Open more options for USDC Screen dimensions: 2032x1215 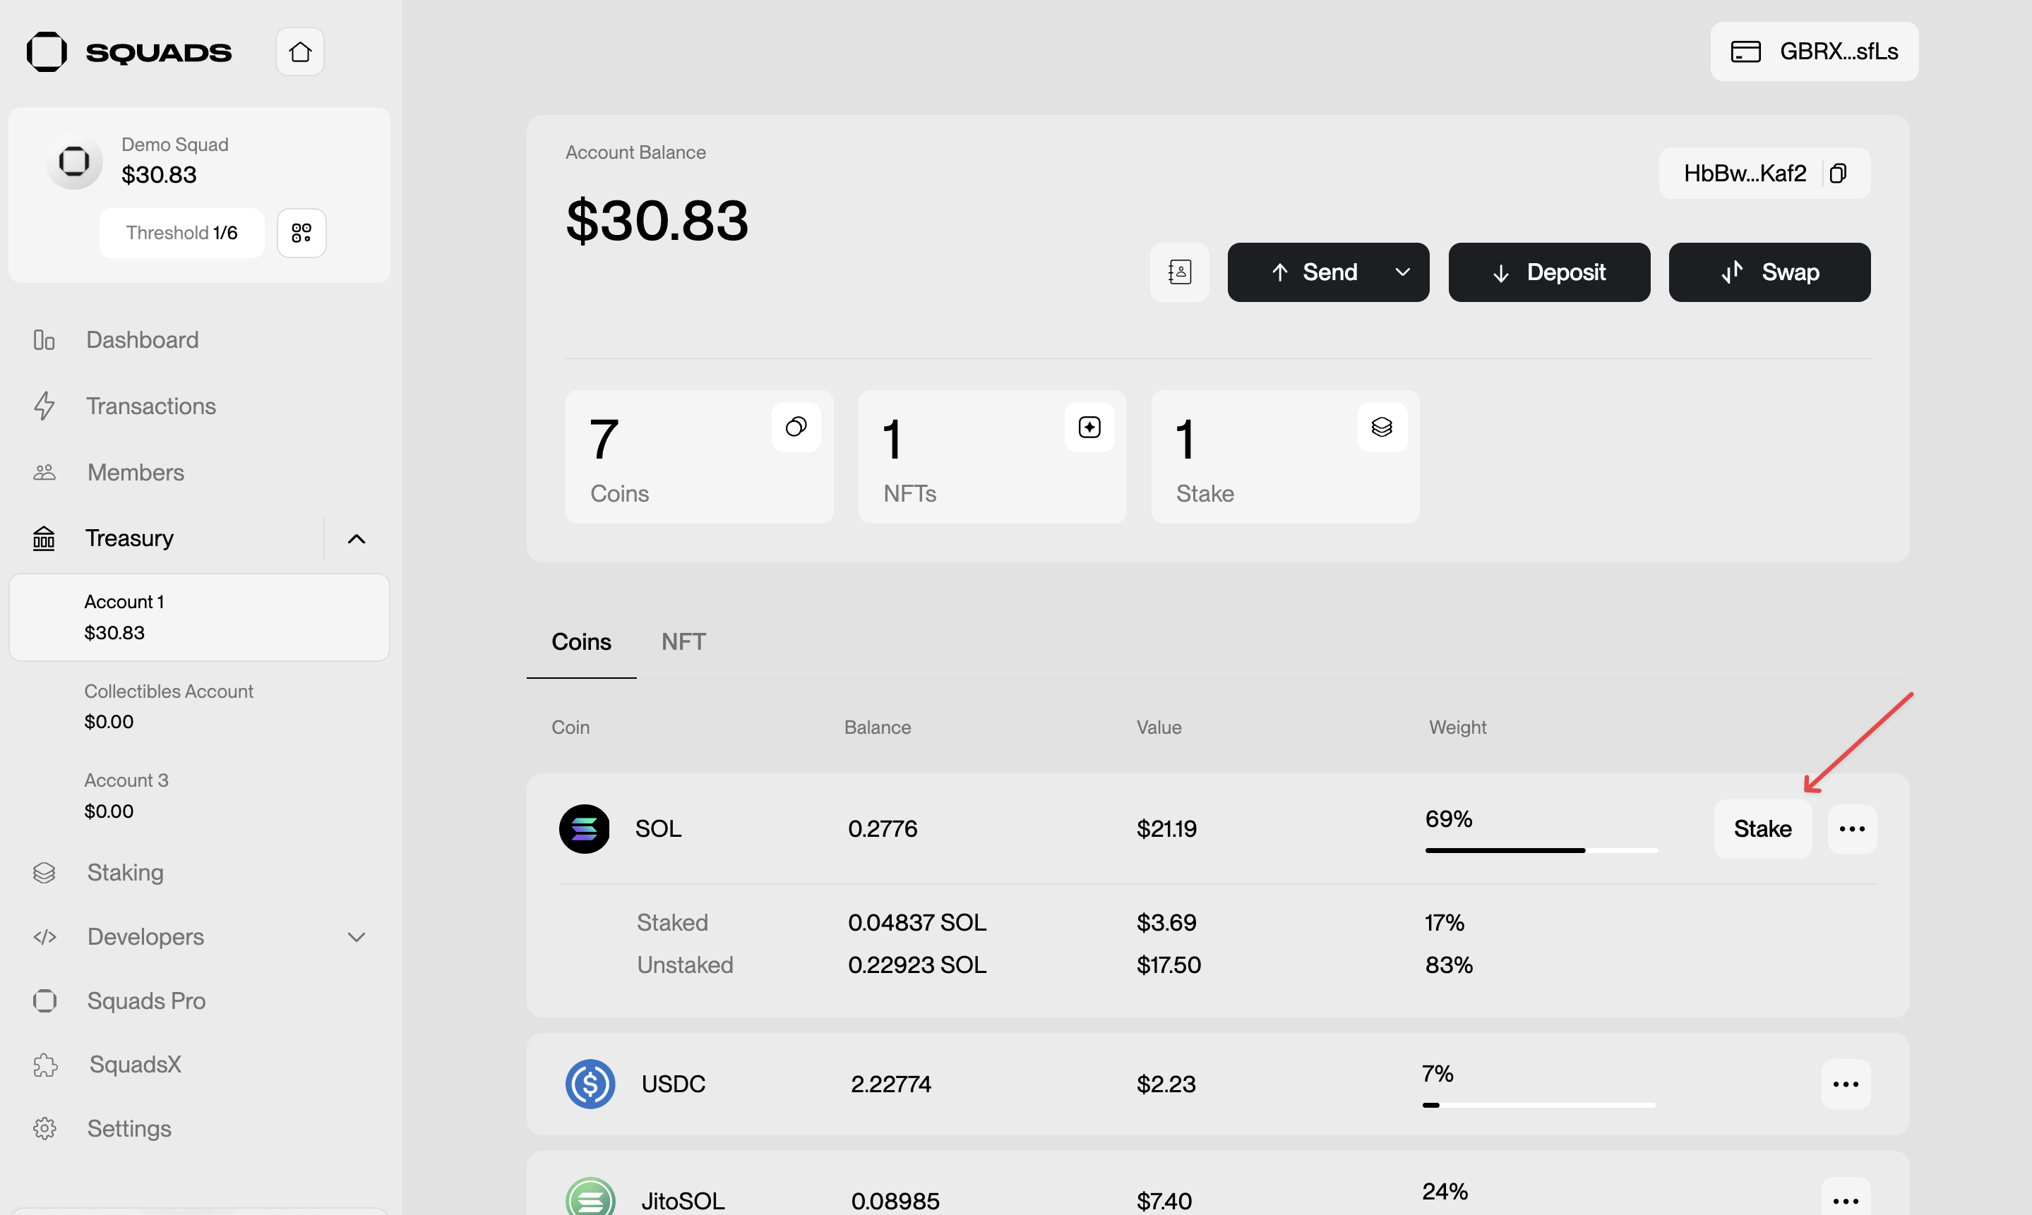coord(1846,1084)
